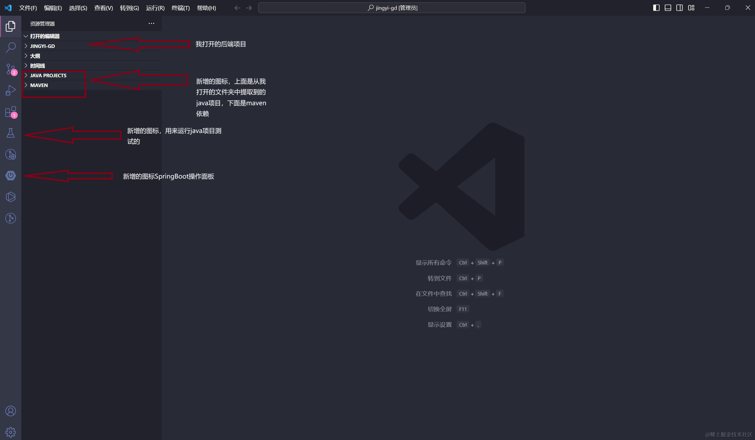Expand the MAVEN section
The width and height of the screenshot is (755, 440).
pos(39,85)
